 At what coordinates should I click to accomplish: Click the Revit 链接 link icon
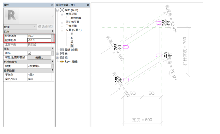coord(62,62)
